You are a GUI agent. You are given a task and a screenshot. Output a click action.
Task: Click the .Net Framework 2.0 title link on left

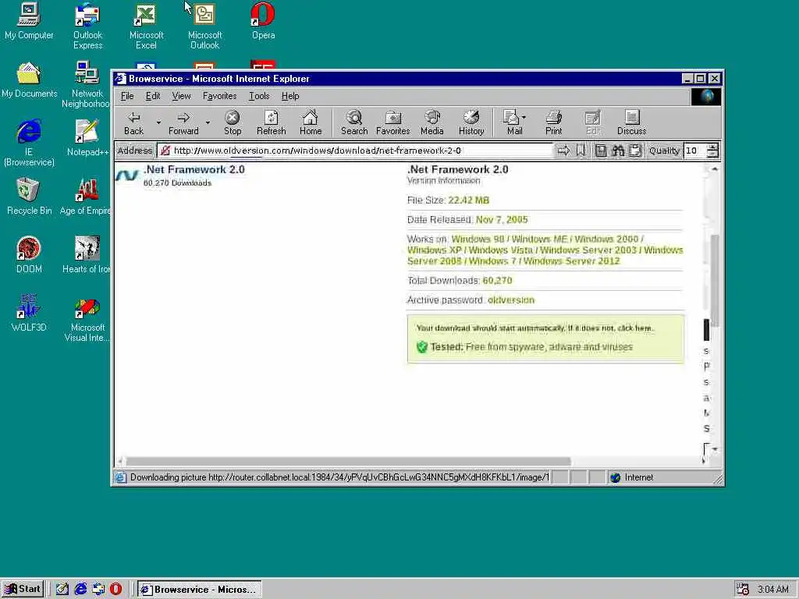(194, 169)
